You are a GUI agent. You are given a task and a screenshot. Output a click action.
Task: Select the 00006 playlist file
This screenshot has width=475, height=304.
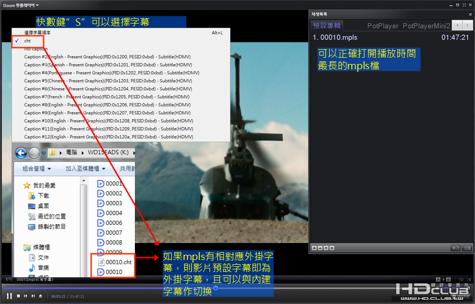[109, 223]
